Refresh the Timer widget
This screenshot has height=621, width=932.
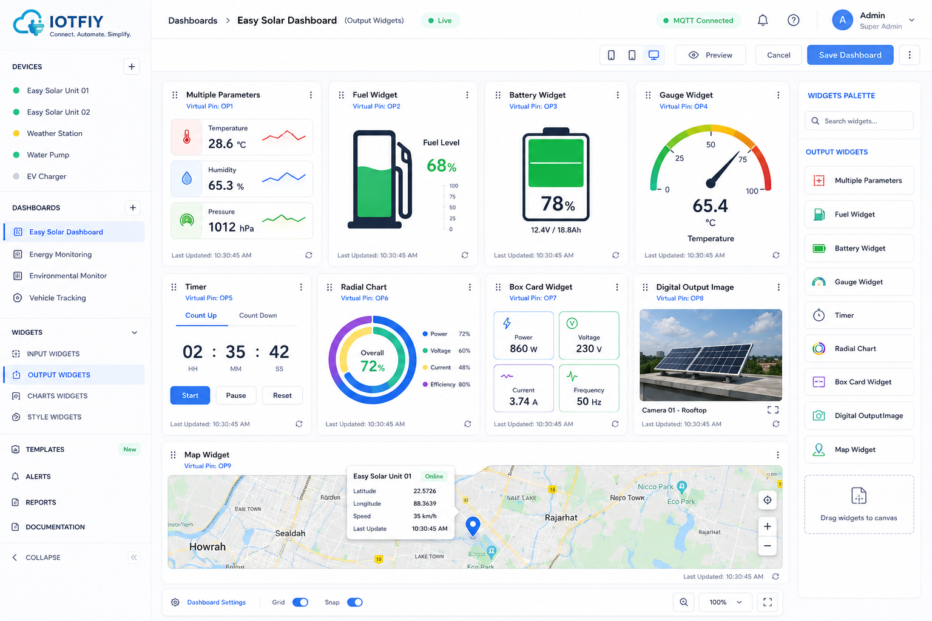[299, 424]
